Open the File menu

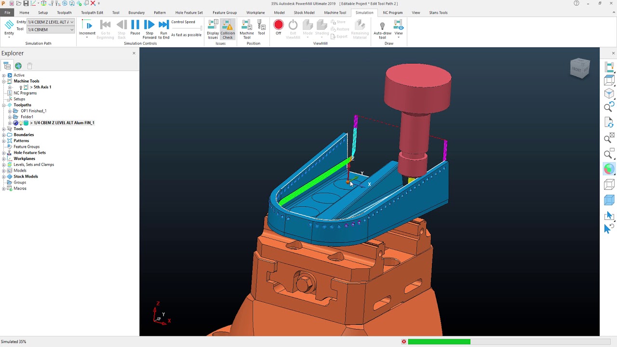click(x=7, y=13)
